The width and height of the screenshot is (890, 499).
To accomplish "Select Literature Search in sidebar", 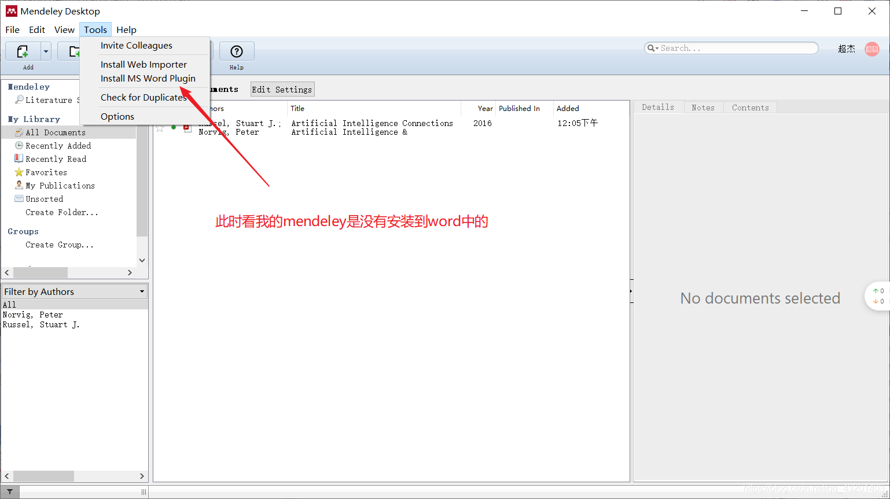I will click(53, 100).
